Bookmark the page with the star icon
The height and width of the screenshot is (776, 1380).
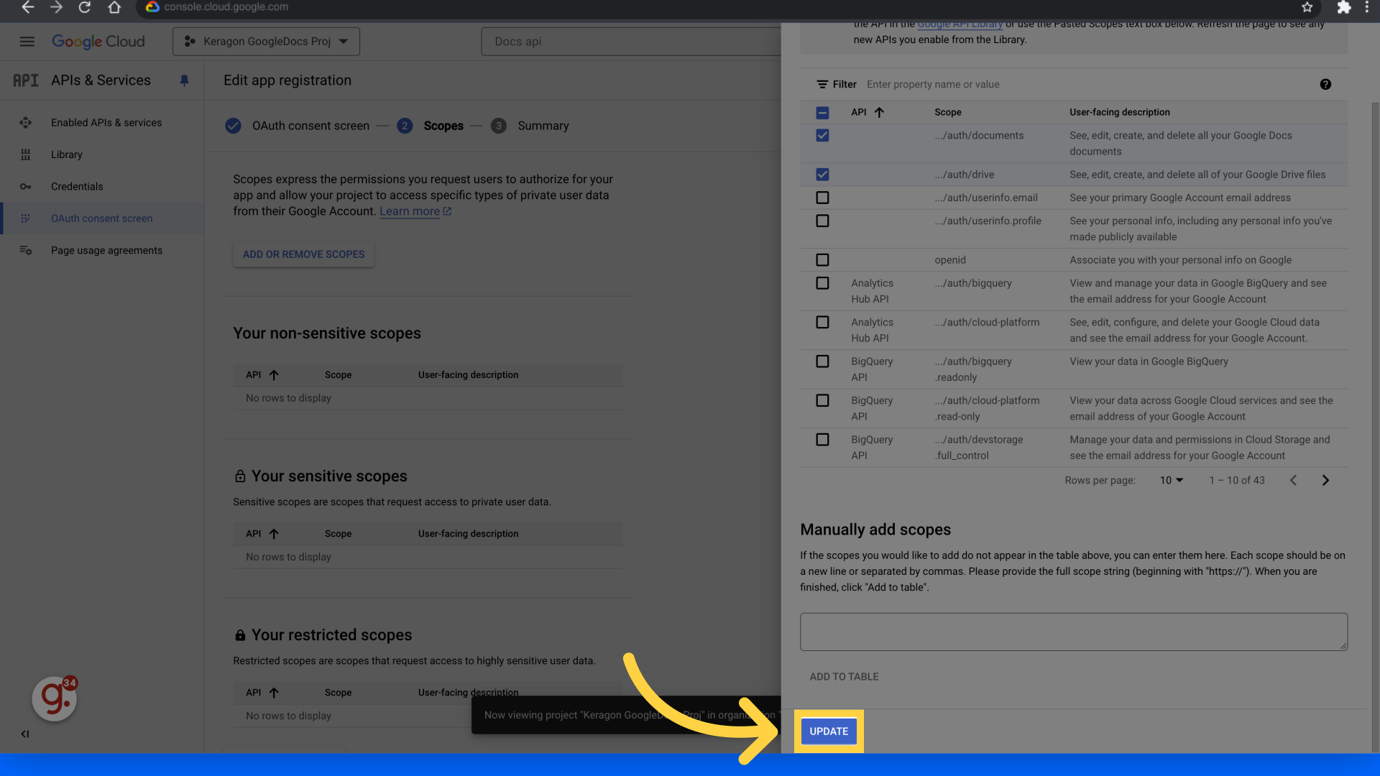[1307, 7]
